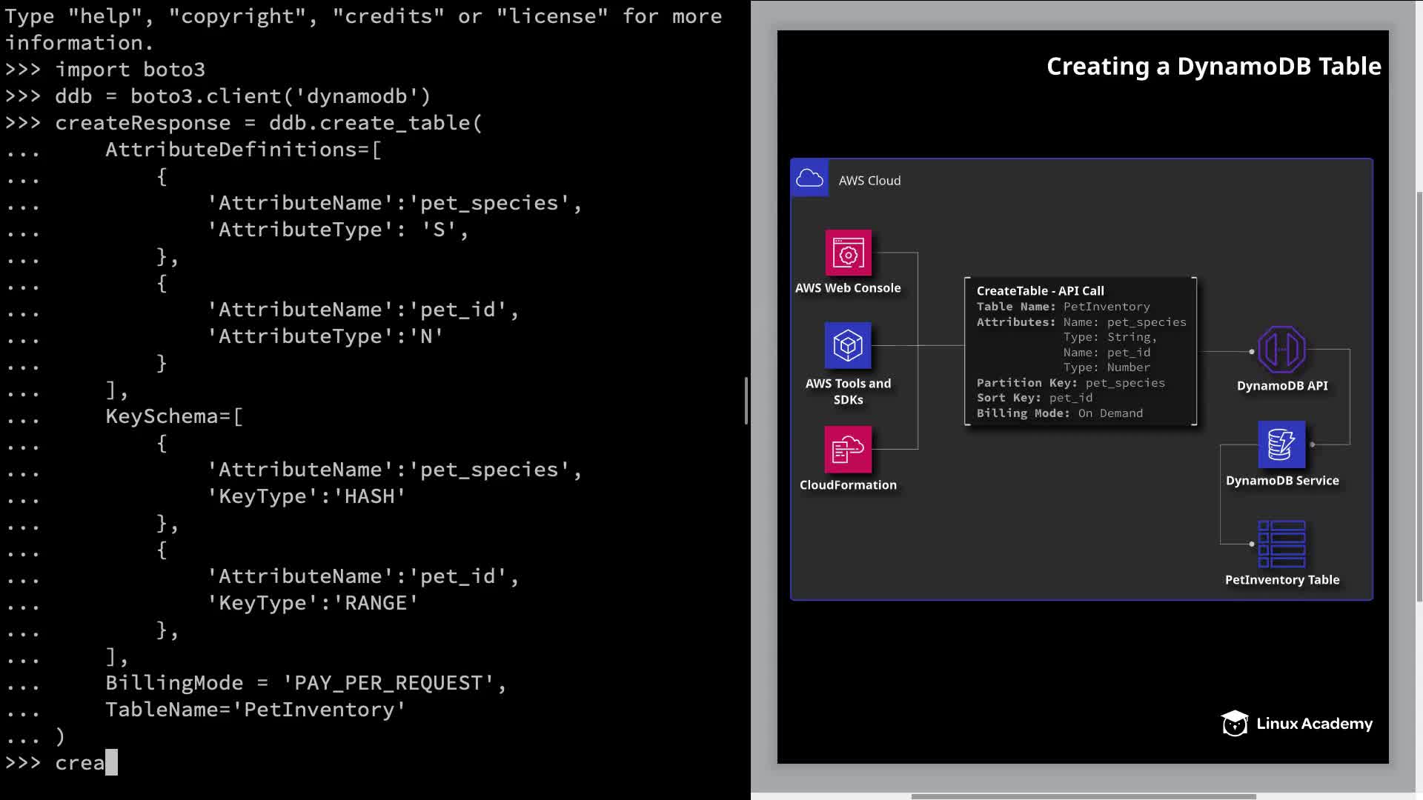Click the terminal pane divider handle
The height and width of the screenshot is (800, 1423).
pos(746,401)
